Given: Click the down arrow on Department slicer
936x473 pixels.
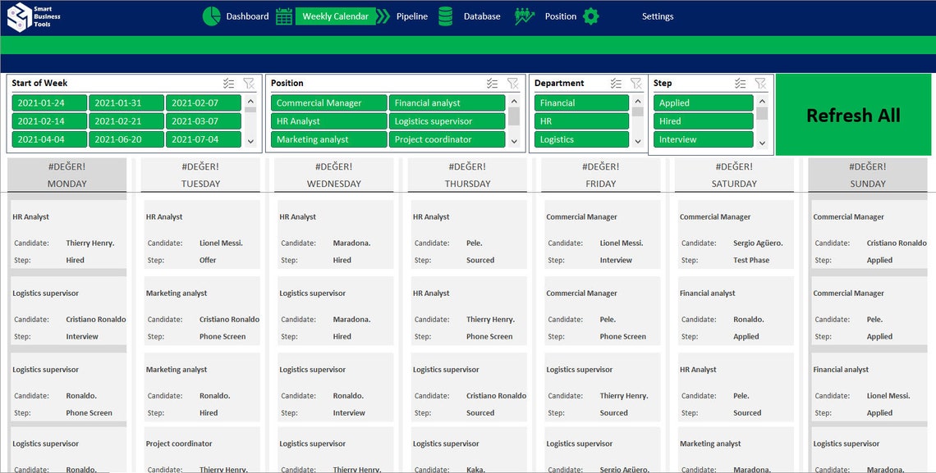Looking at the screenshot, I should [x=639, y=141].
